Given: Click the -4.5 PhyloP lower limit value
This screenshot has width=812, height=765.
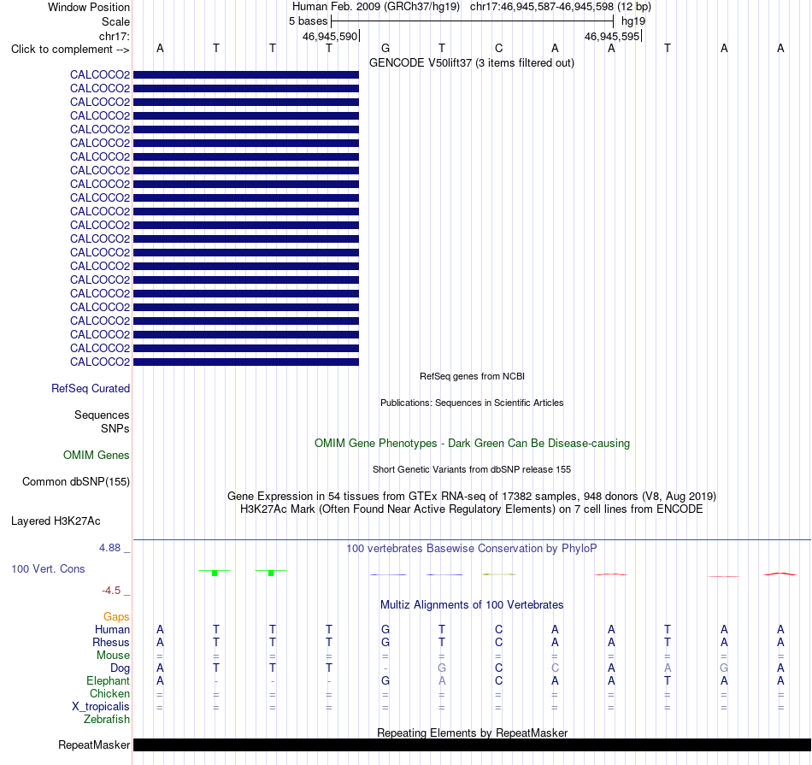Looking at the screenshot, I should point(111,591).
